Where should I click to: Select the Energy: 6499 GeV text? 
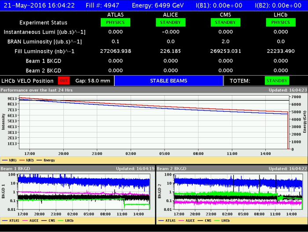158,5
